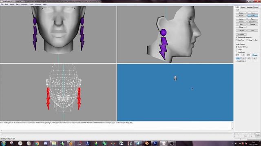The height and width of the screenshot is (146, 261).
Task: Toggle the first highlighted axis lock button
Action: pos(238,58)
